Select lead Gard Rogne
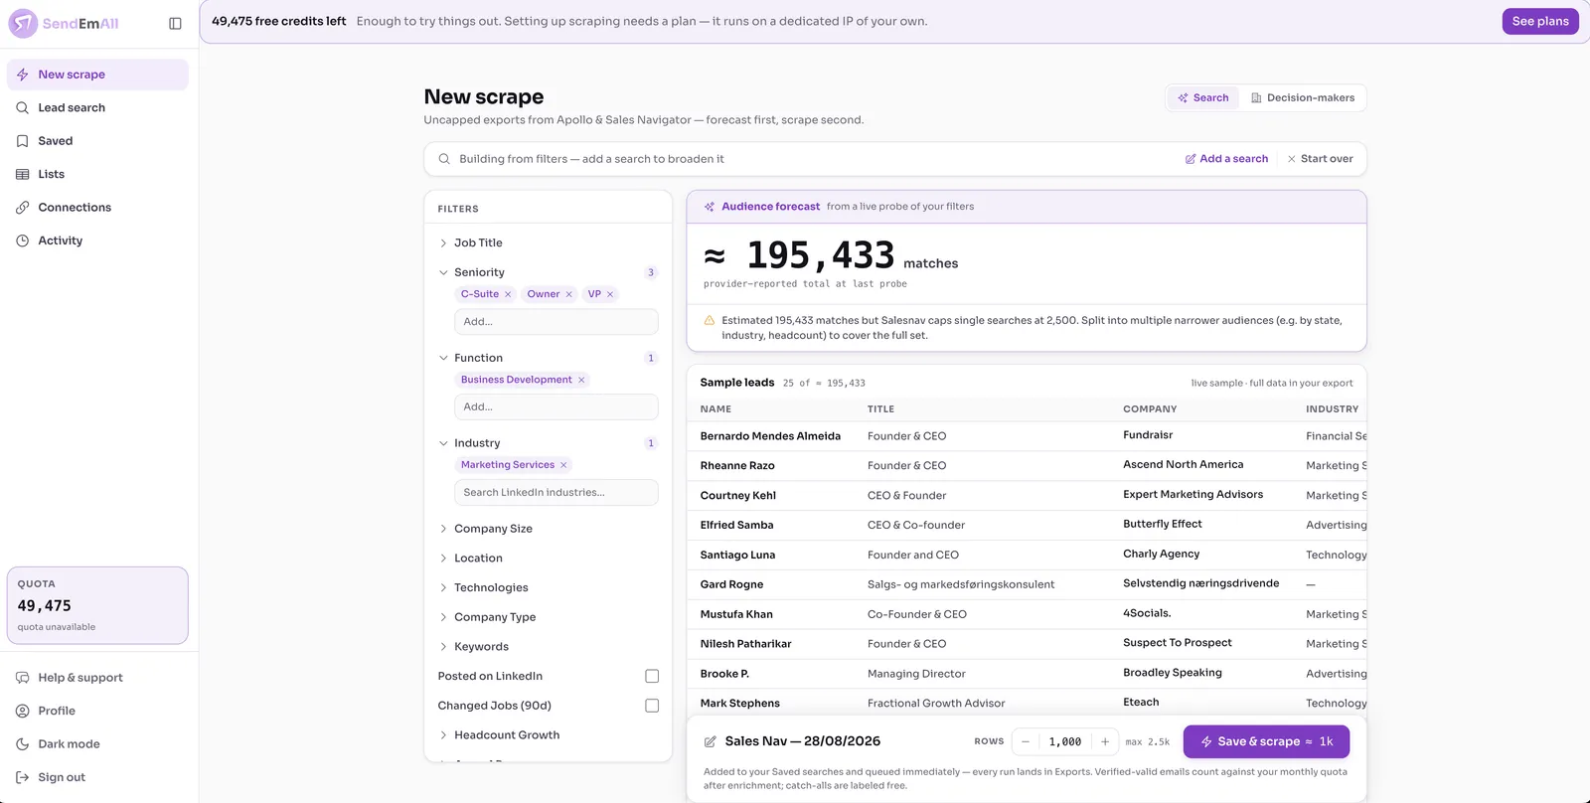 click(731, 584)
